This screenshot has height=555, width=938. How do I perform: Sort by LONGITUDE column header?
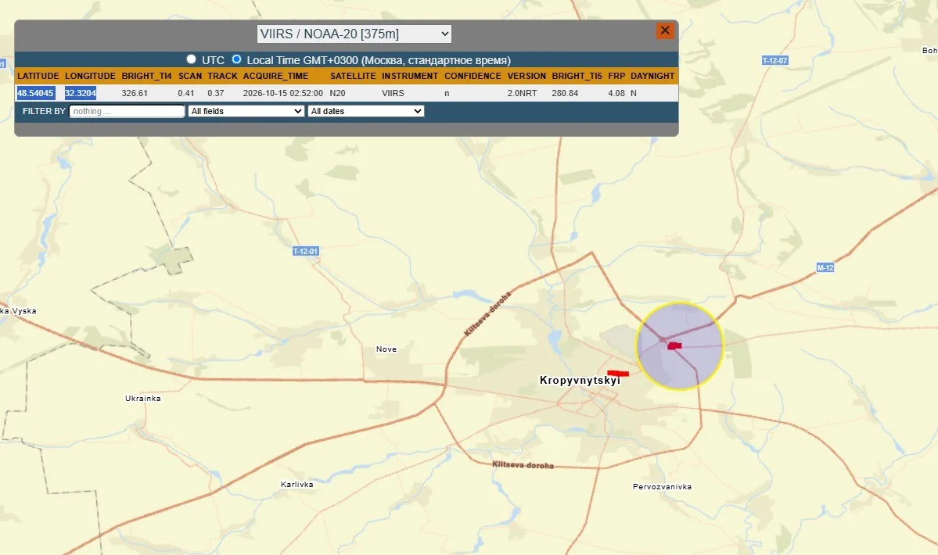[90, 76]
